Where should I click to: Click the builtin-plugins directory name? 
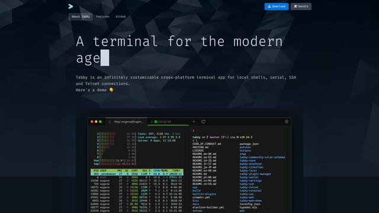pyautogui.click(x=204, y=194)
